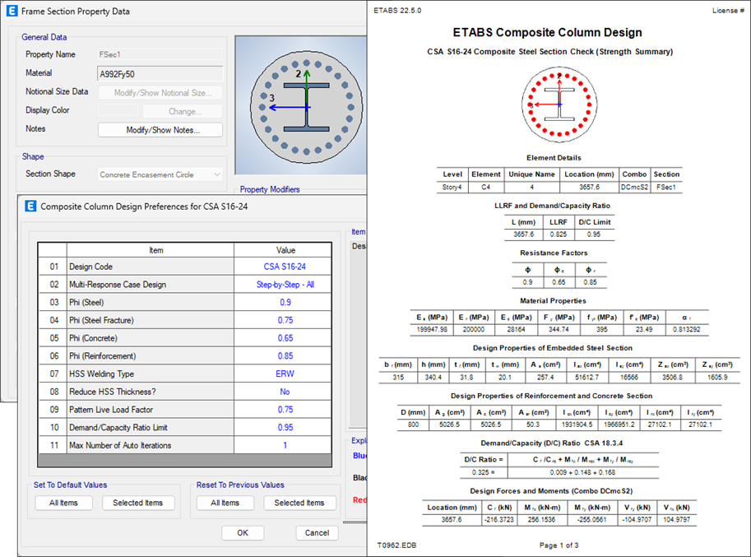Click the ETABS Composite Column Design report title

[x=548, y=33]
